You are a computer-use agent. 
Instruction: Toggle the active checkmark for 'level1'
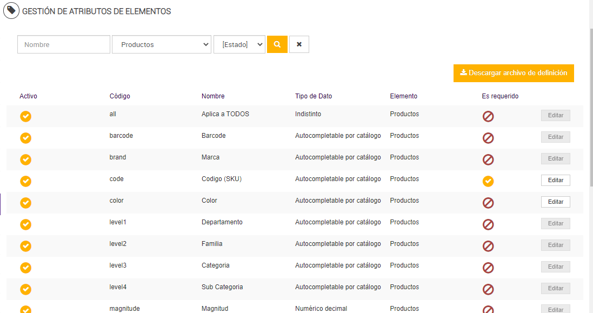tap(25, 224)
